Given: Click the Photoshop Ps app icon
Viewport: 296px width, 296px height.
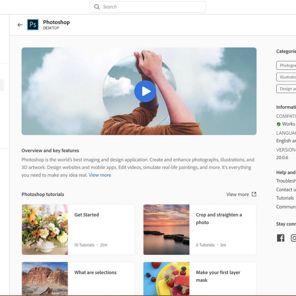Looking at the screenshot, I should 33,24.
